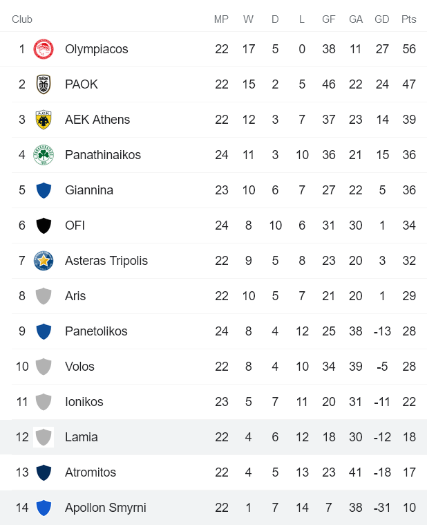427x525 pixels.
Task: Click the Apollon Smyrni blue shield icon
Action: tap(44, 508)
